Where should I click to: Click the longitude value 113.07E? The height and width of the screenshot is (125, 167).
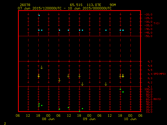point(96,5)
